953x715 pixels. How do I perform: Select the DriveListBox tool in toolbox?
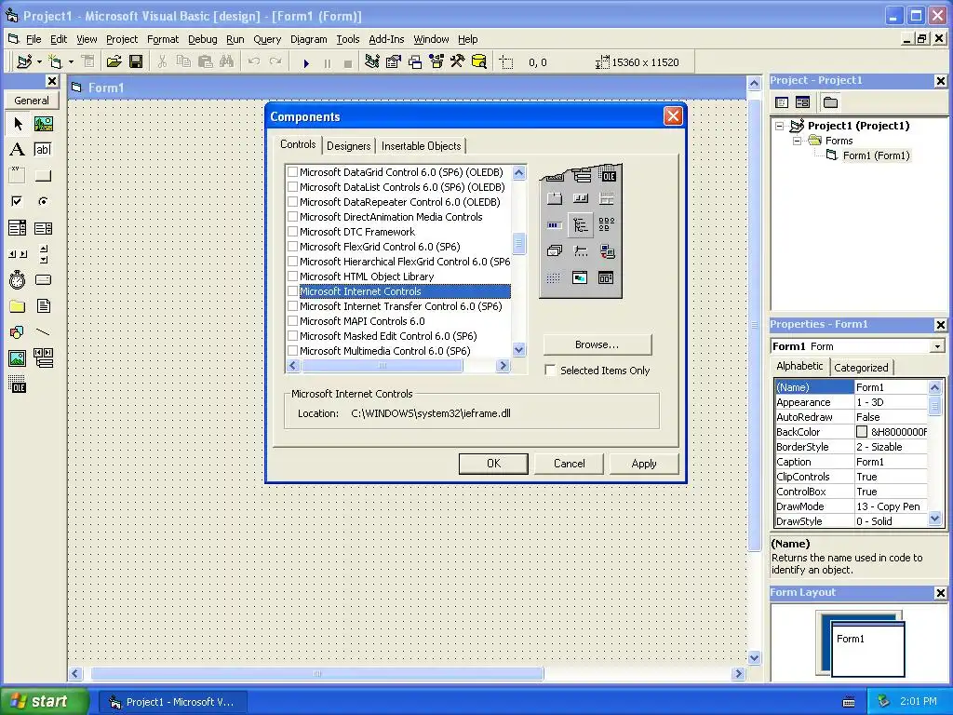[x=43, y=279]
